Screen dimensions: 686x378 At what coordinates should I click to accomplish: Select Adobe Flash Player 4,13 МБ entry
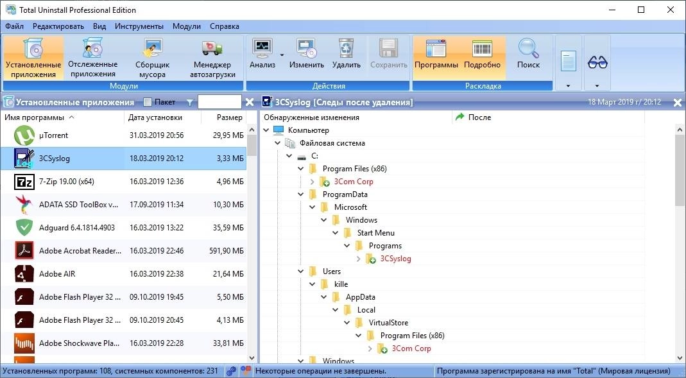pos(123,320)
